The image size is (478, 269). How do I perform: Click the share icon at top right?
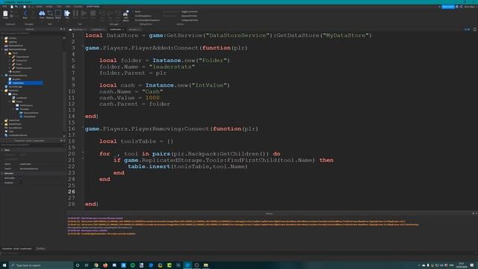click(x=461, y=7)
